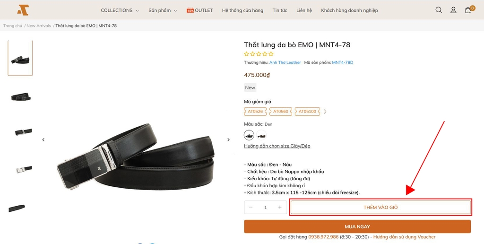Decrease quantity with minus button

[x=251, y=207]
